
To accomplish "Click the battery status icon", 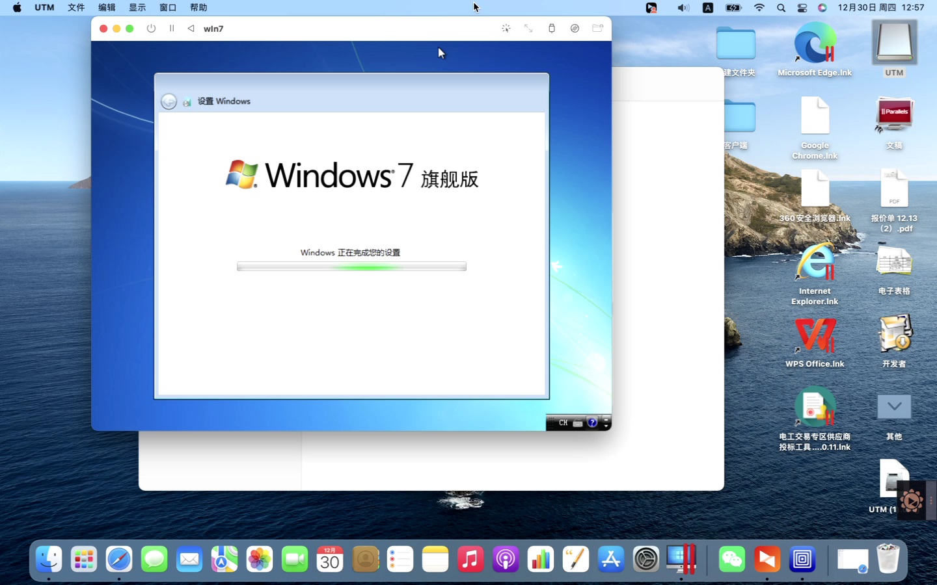I will [733, 8].
